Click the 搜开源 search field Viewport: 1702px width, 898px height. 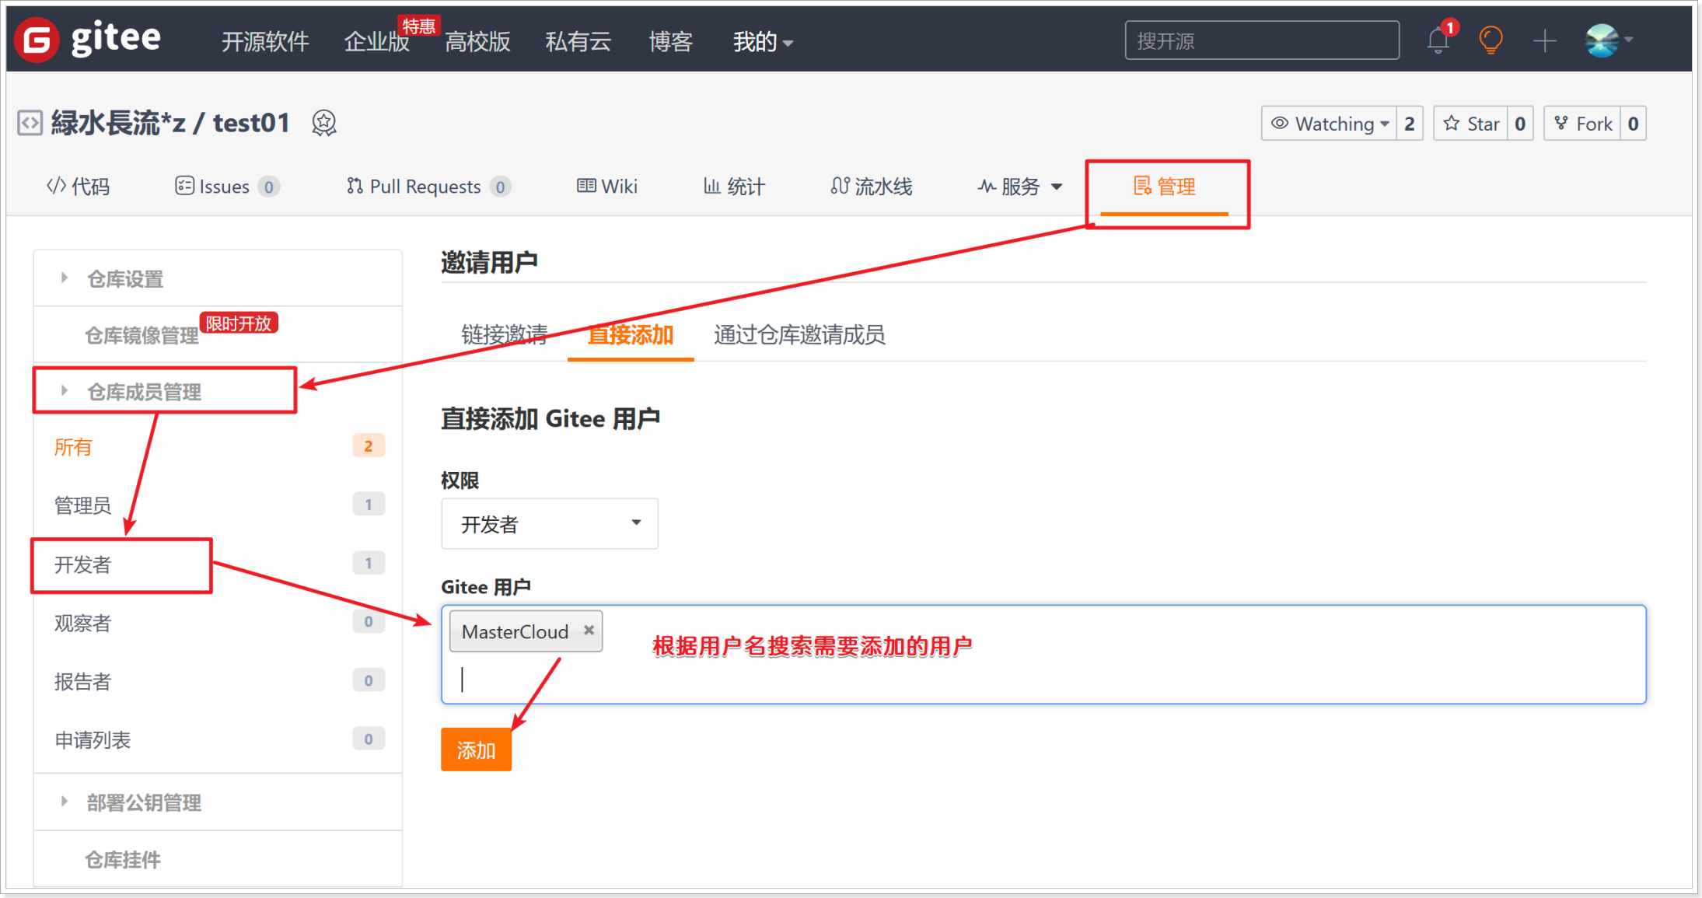[1260, 40]
